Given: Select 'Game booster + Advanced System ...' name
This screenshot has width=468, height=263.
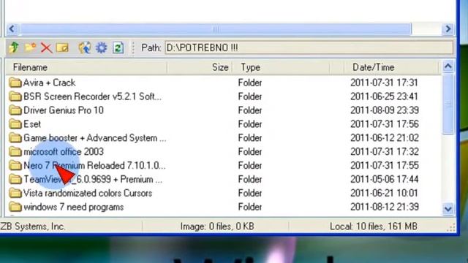Looking at the screenshot, I should click(94, 138).
